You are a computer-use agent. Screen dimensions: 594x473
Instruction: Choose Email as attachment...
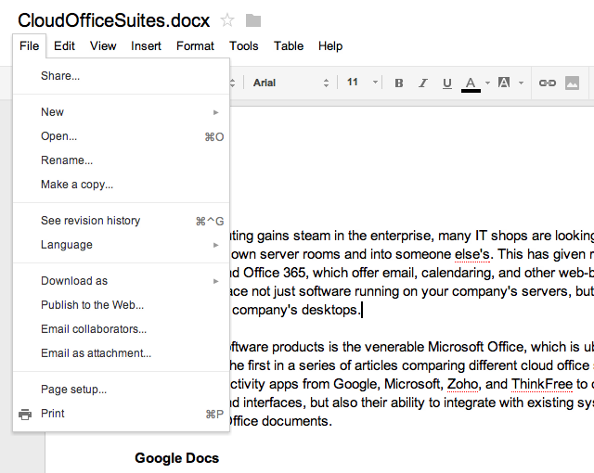point(122,353)
